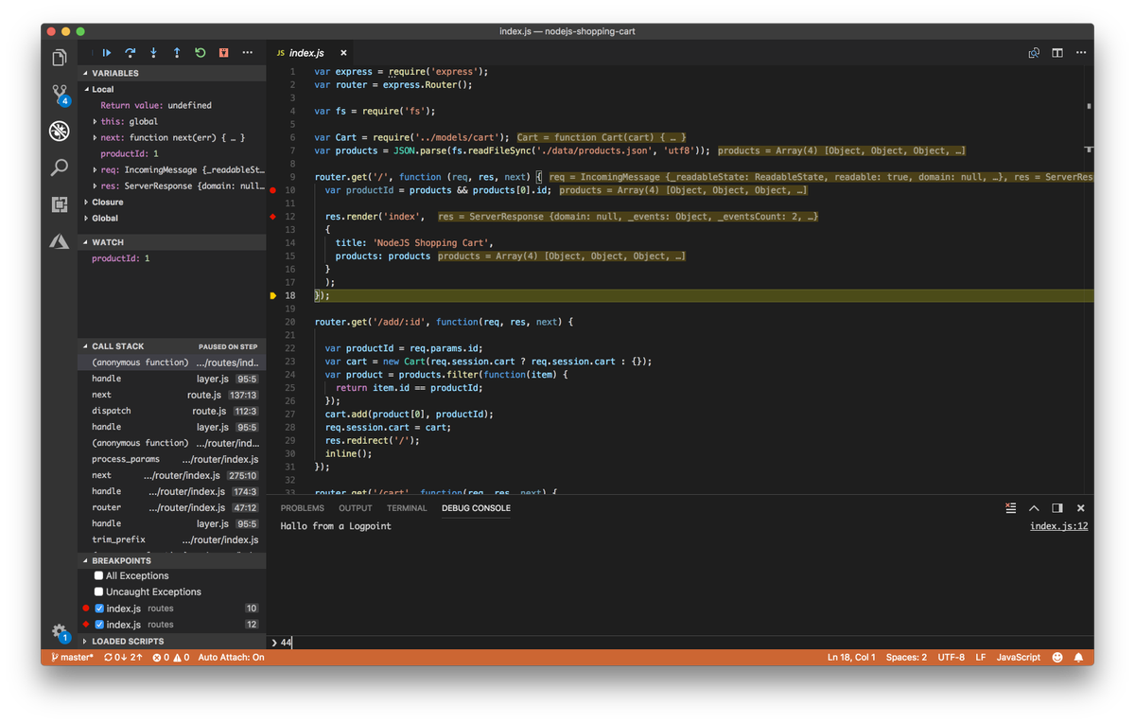Switch to the DEBUG CONSOLE tab
The height and width of the screenshot is (724, 1135).
point(476,508)
